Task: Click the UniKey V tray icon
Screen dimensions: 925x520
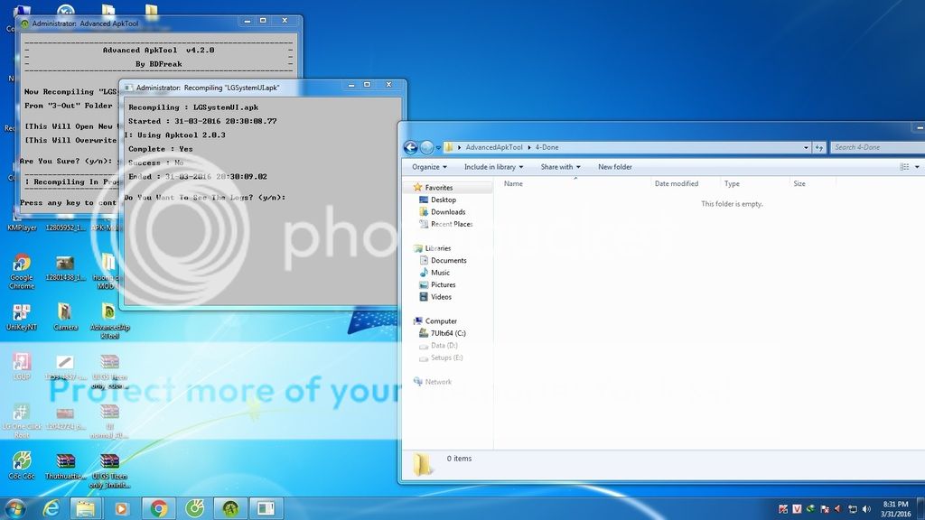Action: [797, 509]
